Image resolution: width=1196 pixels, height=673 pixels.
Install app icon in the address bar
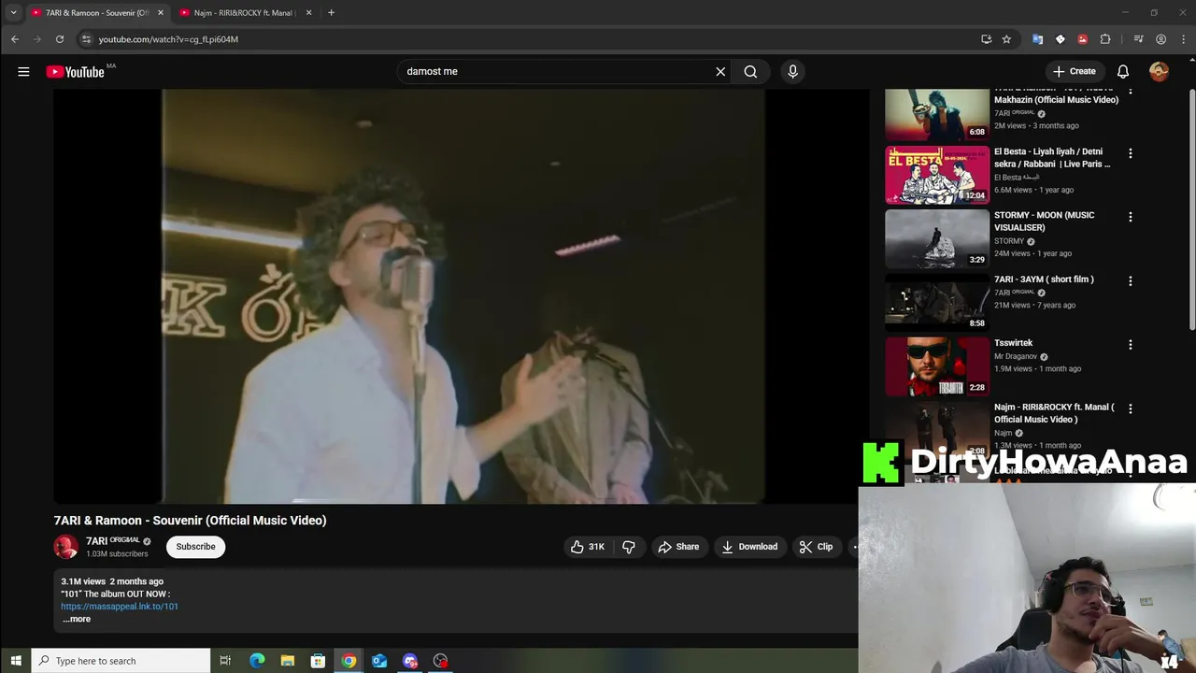tap(986, 39)
